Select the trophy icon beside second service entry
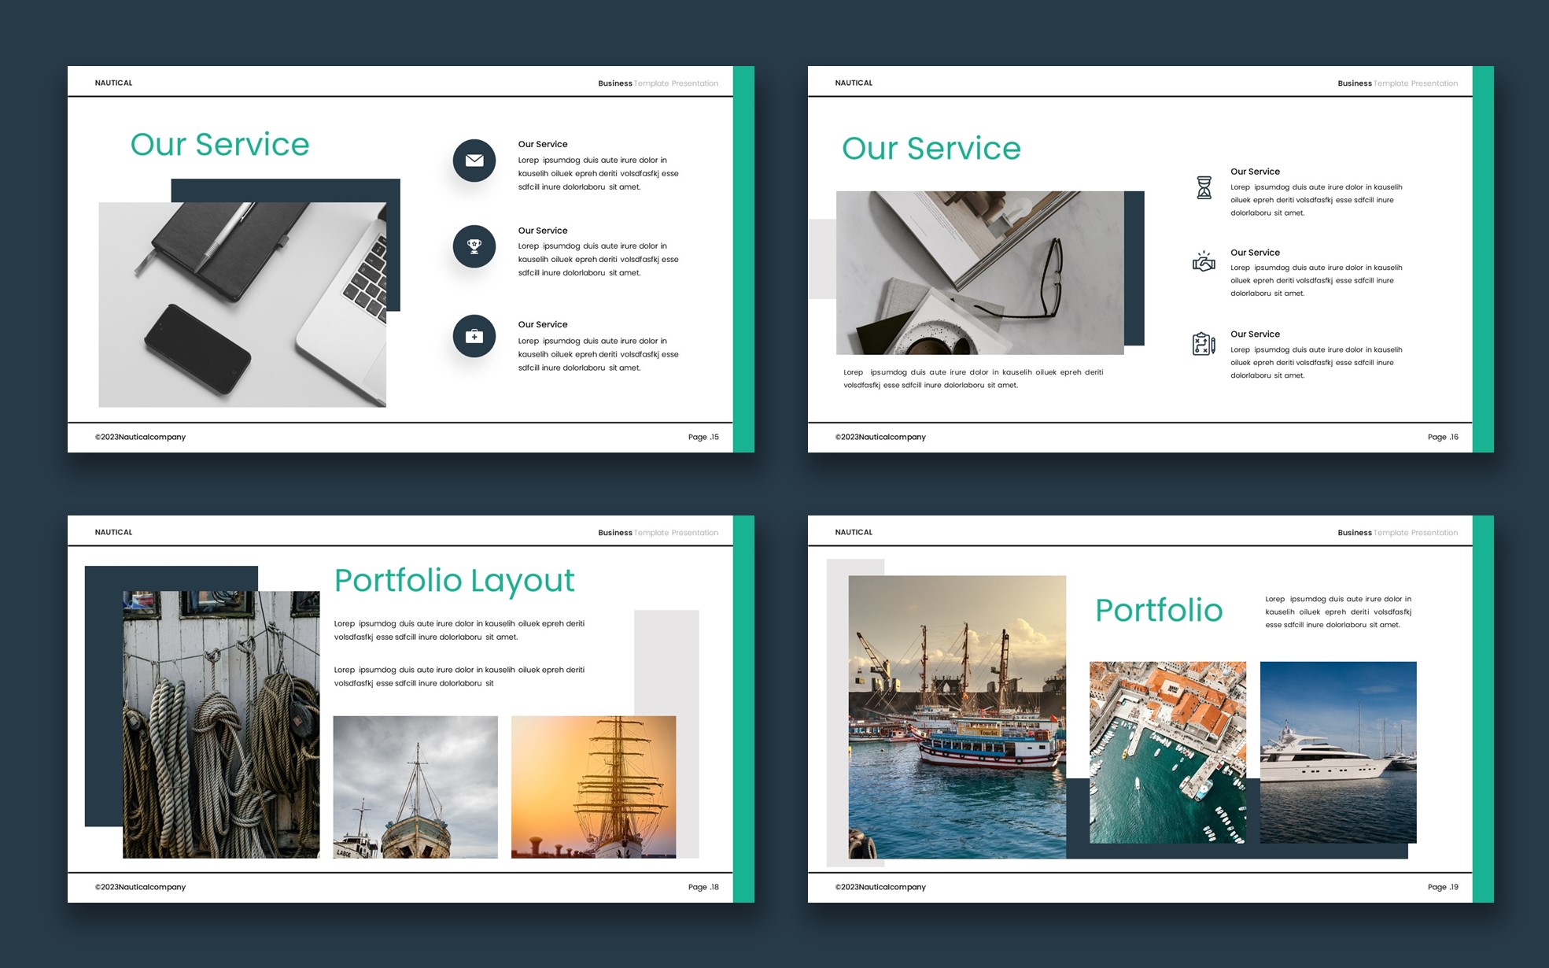The height and width of the screenshot is (968, 1549). [474, 246]
